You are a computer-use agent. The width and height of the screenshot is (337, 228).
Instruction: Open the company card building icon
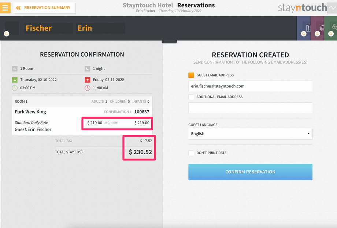pos(308,28)
